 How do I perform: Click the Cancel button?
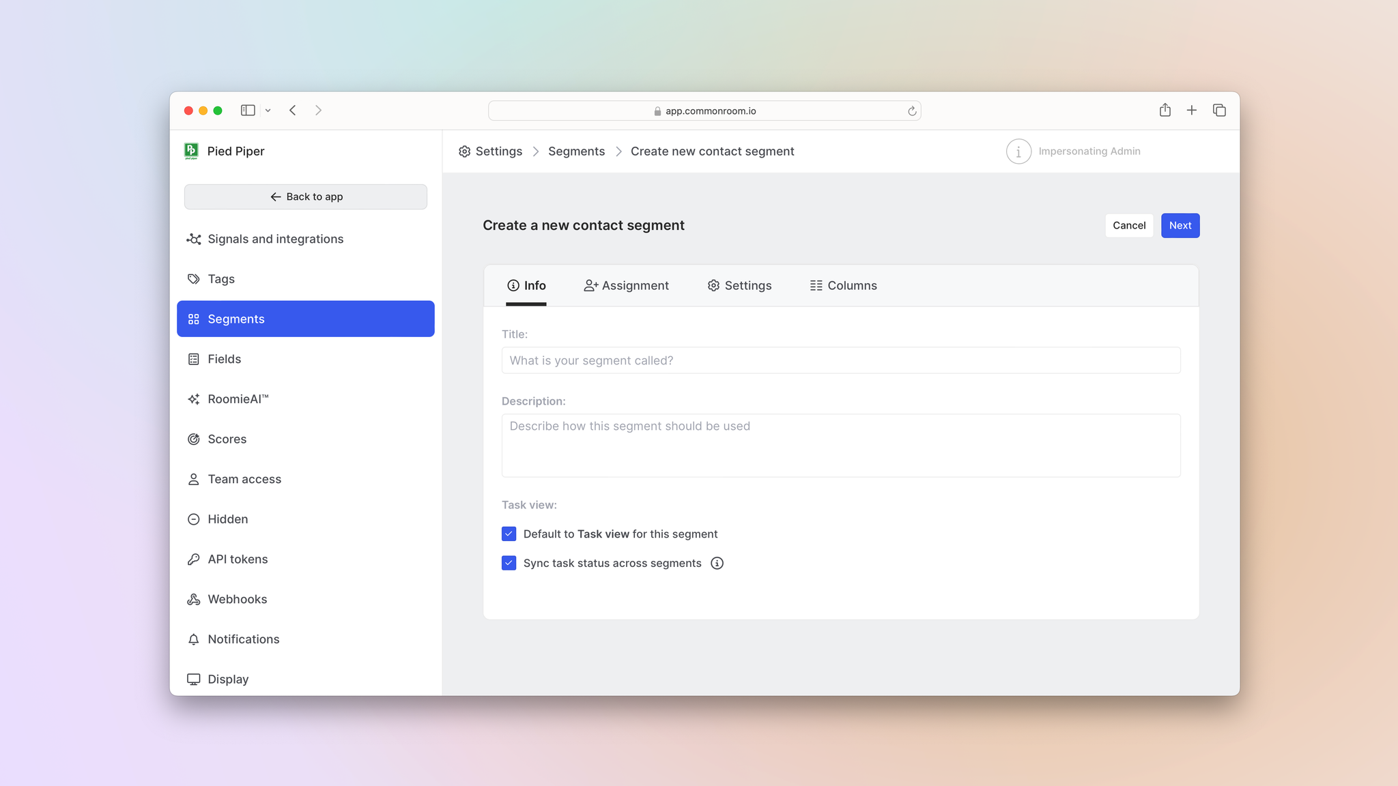tap(1129, 226)
